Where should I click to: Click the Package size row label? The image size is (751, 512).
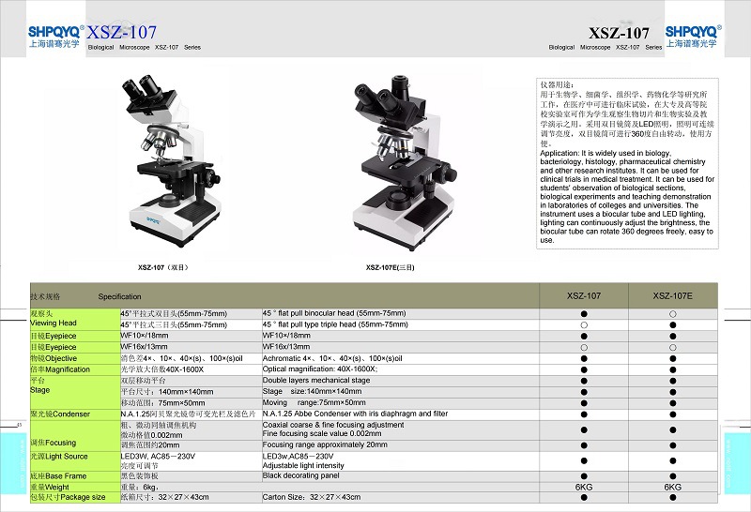click(67, 497)
